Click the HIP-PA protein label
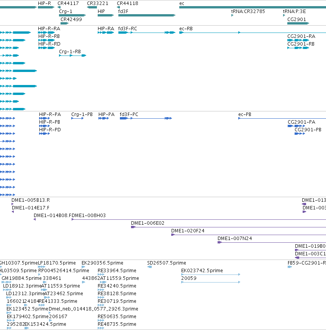Viewport: 326px width, 330px height. click(x=106, y=114)
